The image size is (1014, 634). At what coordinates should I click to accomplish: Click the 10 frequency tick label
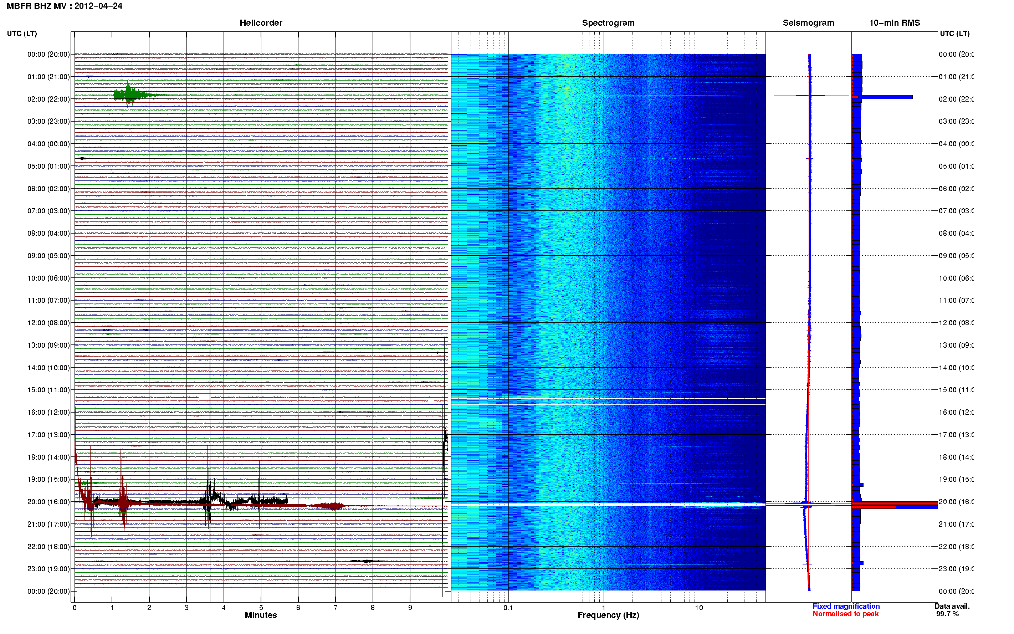click(698, 608)
